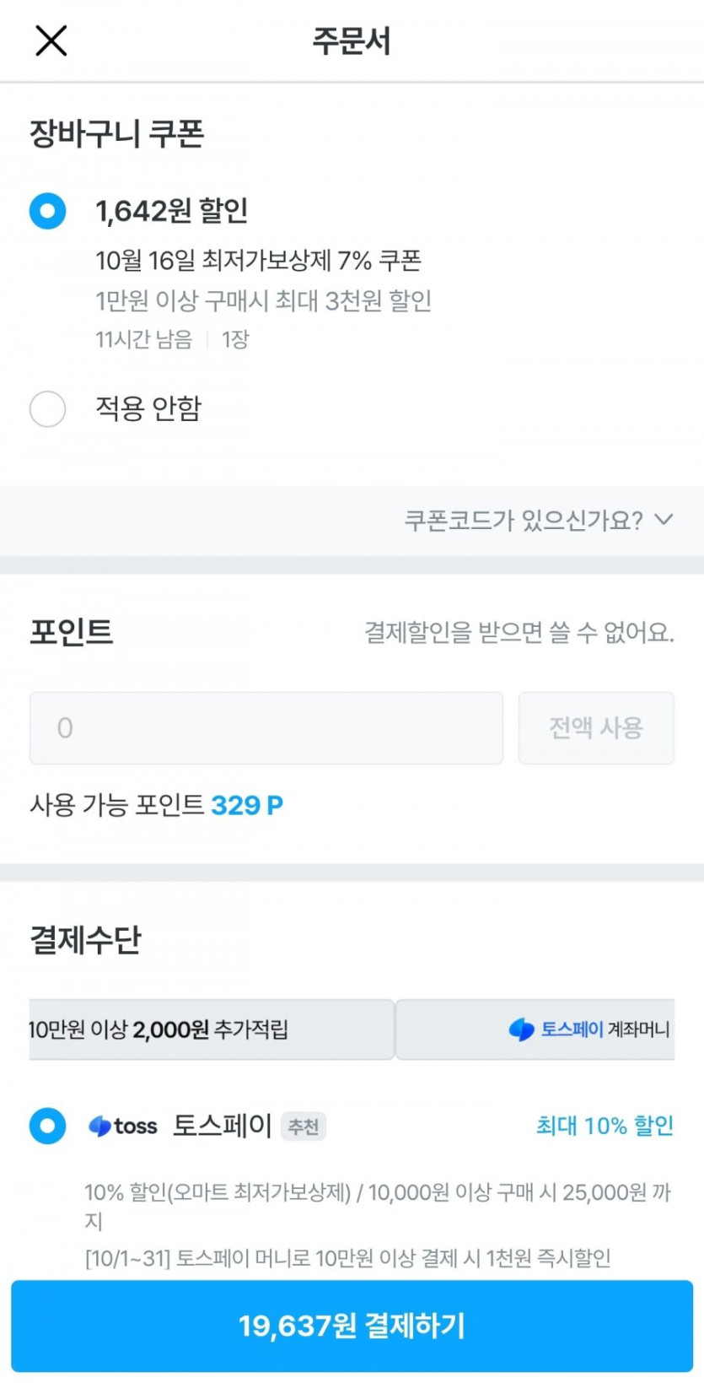704x1383 pixels.
Task: Click the 추천 badge next to 토스페이
Action: click(x=304, y=1126)
